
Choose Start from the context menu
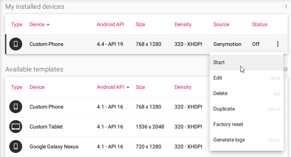pyautogui.click(x=247, y=63)
